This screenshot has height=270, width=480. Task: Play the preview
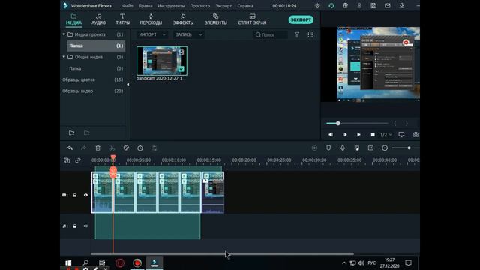point(358,135)
